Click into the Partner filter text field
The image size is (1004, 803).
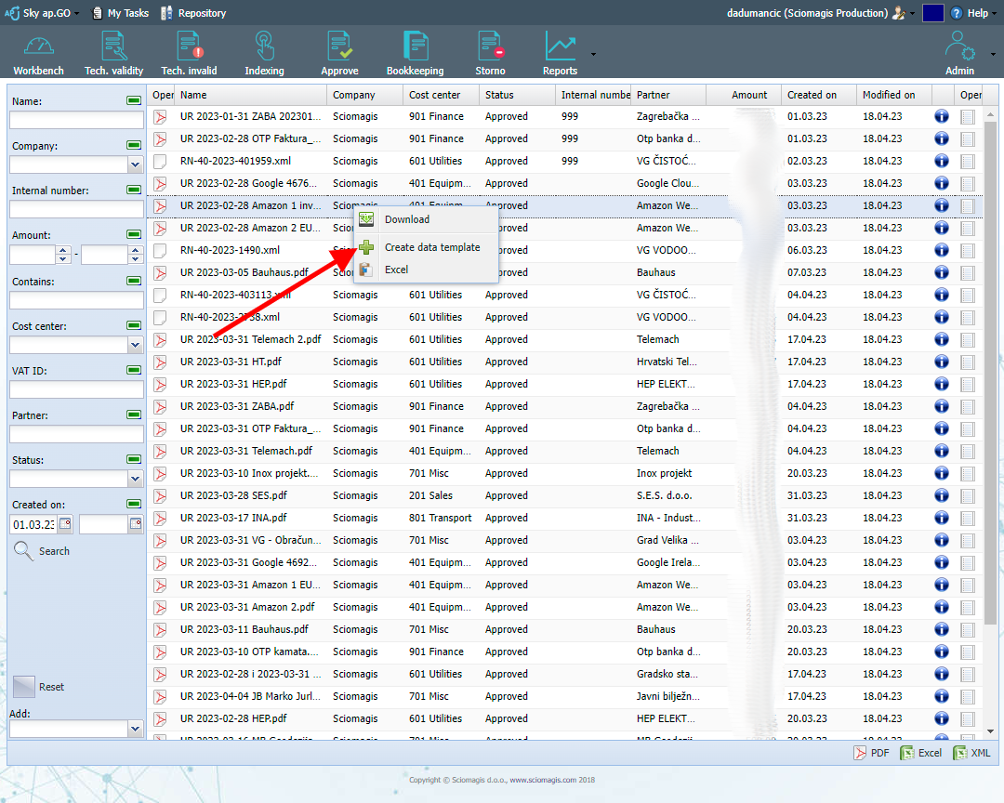[x=76, y=434]
